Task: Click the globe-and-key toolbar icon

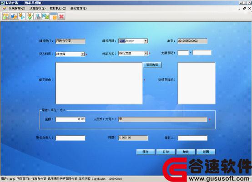Action: (x=14, y=16)
